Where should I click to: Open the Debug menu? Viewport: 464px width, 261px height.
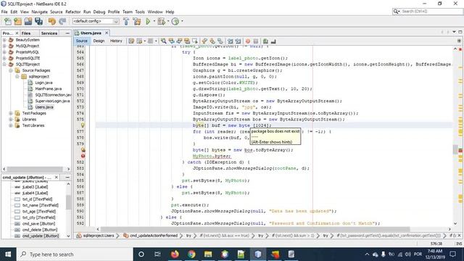99,12
